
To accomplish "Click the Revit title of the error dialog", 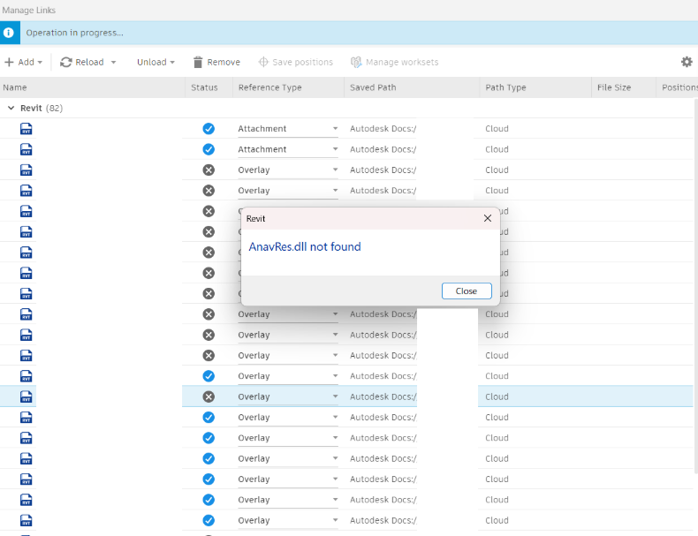I will (255, 218).
